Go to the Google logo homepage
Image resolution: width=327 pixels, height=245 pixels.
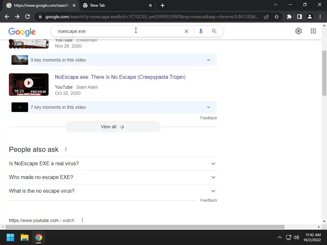[x=22, y=32]
